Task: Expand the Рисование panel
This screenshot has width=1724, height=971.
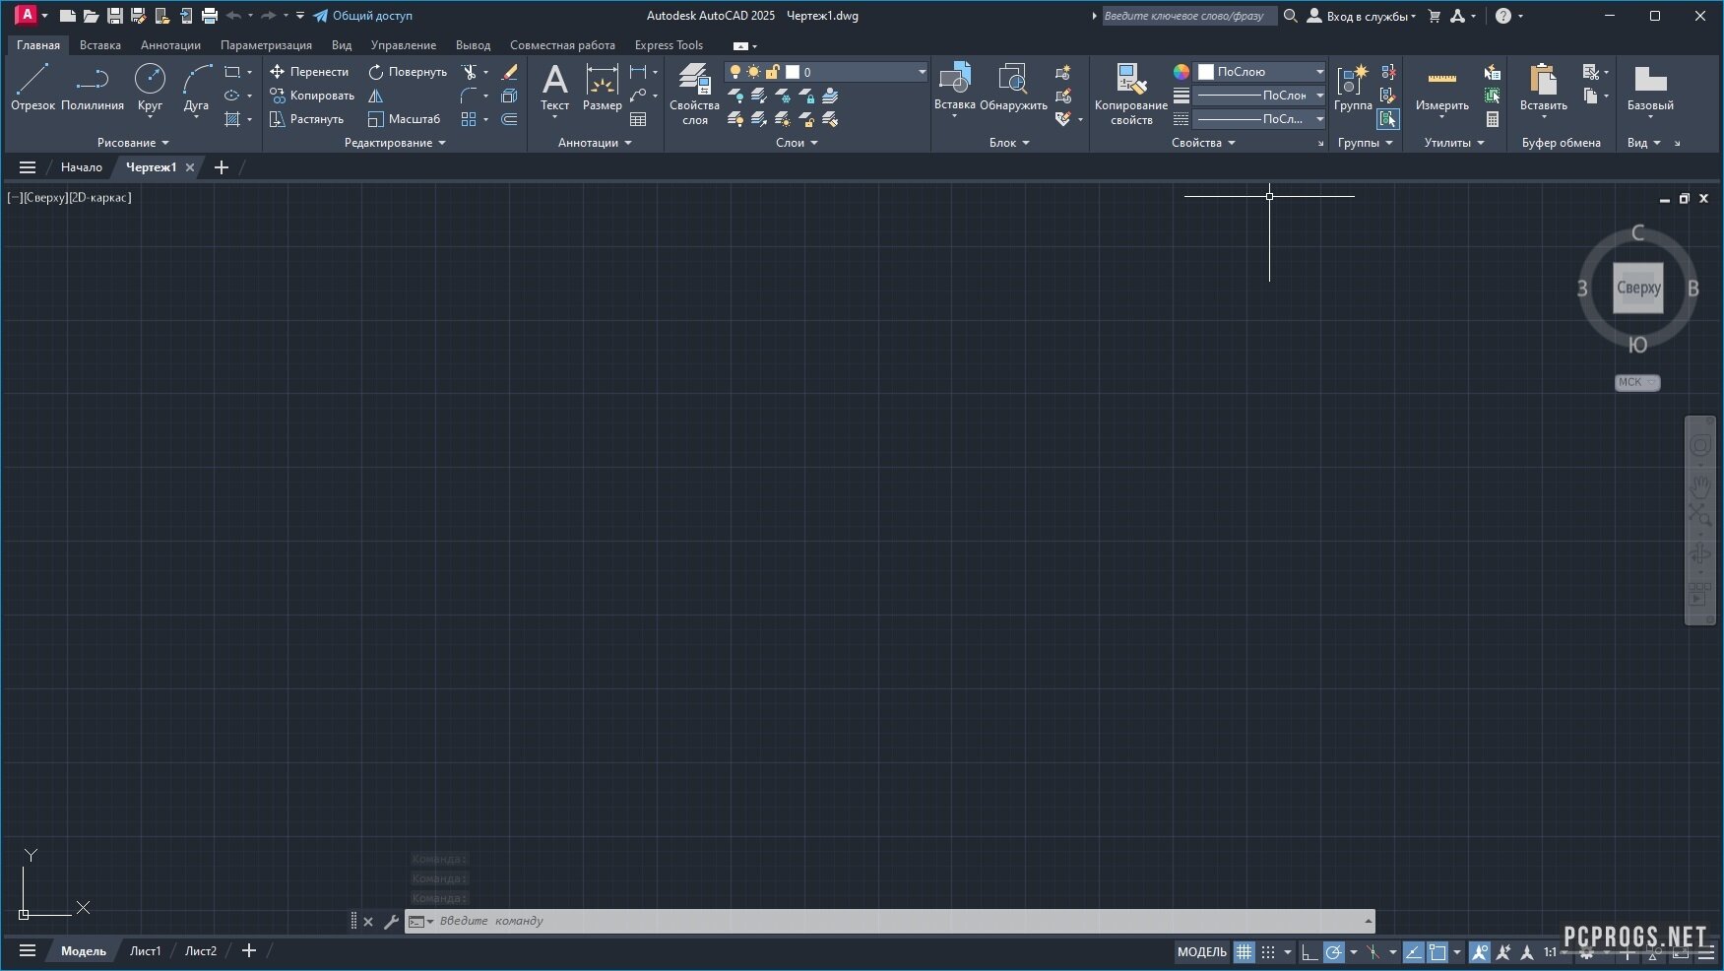Action: (x=133, y=143)
